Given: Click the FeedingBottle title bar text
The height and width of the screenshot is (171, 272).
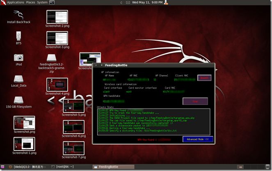Looking at the screenshot, I should [116, 65].
